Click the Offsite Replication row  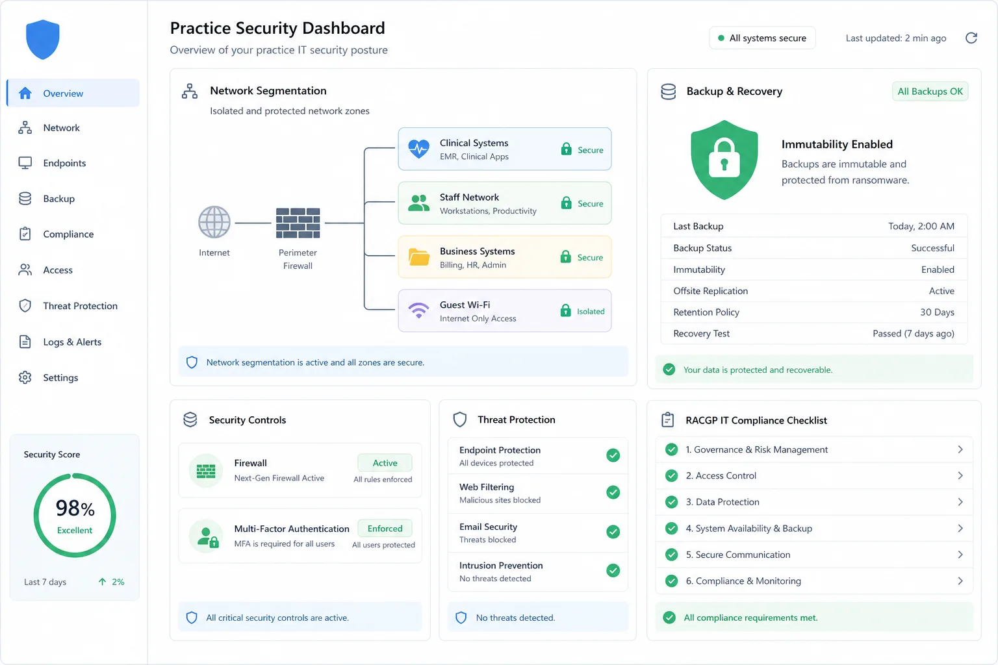coord(814,291)
